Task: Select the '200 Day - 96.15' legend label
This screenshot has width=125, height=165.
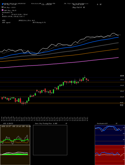Action: coord(10,10)
